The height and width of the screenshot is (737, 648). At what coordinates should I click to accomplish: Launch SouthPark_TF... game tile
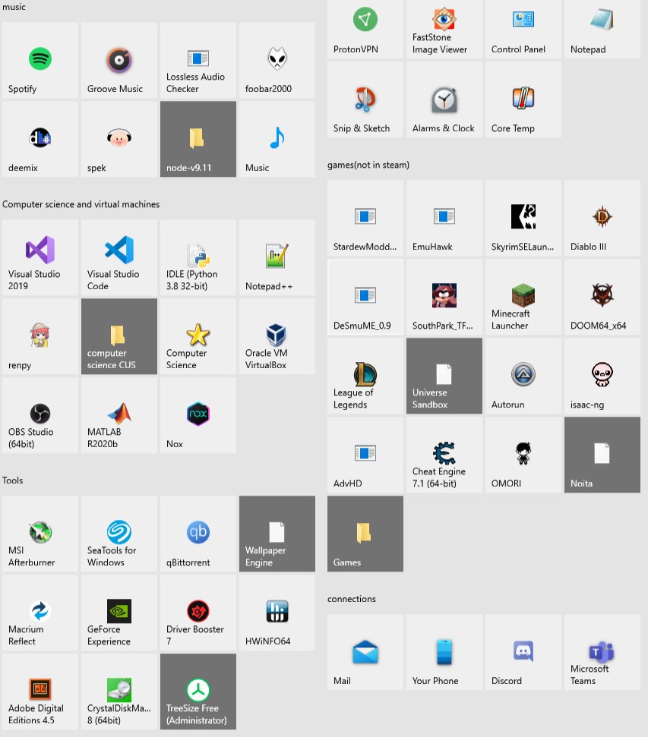[444, 297]
